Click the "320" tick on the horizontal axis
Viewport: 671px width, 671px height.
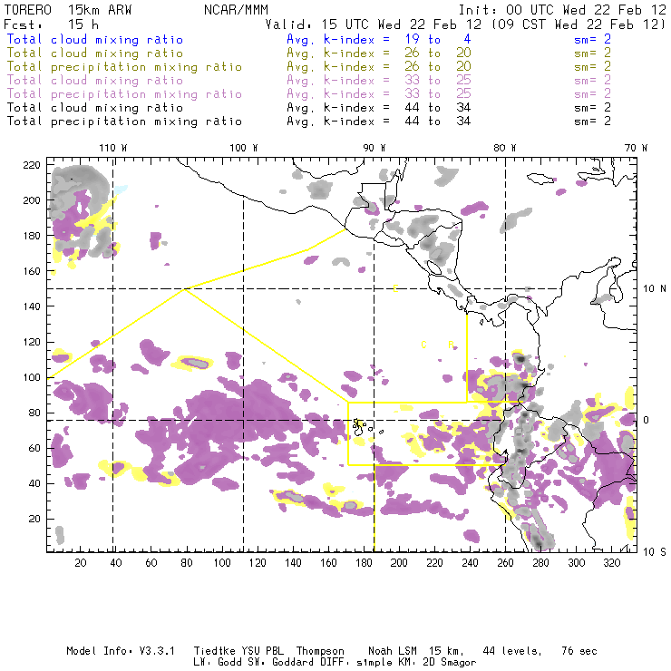(611, 563)
